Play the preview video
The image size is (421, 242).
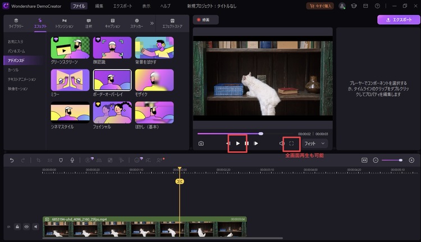[x=237, y=143]
